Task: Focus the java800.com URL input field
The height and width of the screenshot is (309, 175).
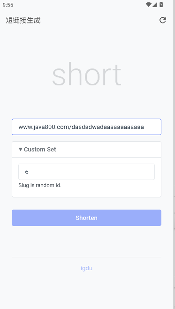Action: point(86,127)
